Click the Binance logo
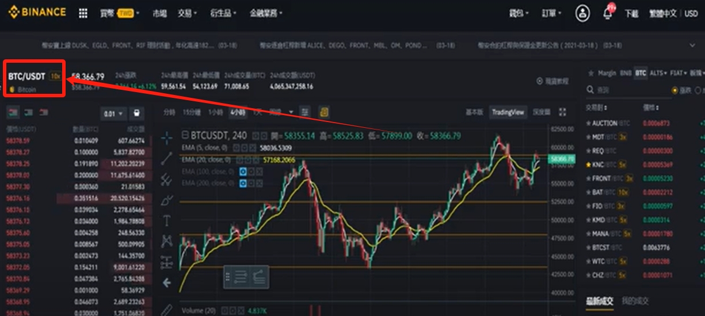 37,12
